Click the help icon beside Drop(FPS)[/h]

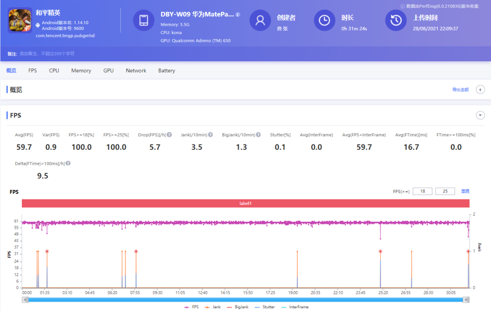[x=169, y=135]
